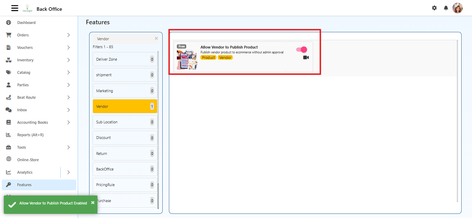Click the Product tag on the feature card

(208, 57)
